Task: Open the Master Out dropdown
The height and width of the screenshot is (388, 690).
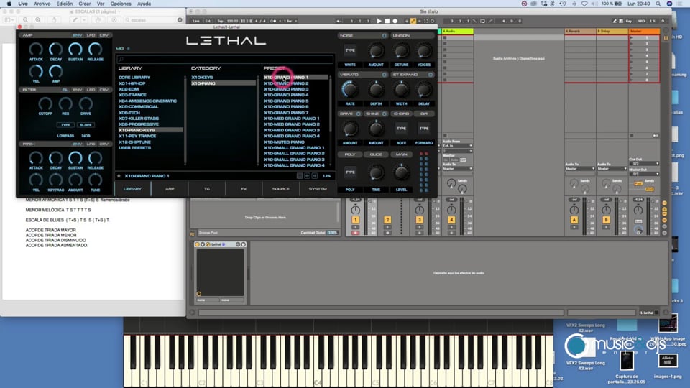Action: click(644, 174)
